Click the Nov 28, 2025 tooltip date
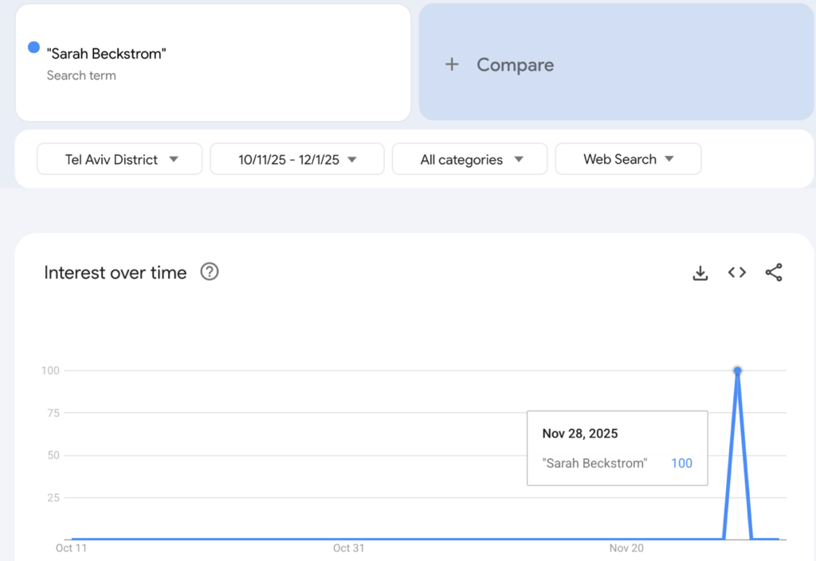Viewport: 816px width, 561px height. click(x=580, y=434)
